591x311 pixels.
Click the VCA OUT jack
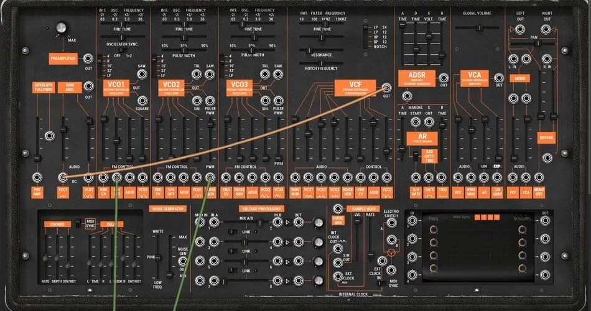499,78
